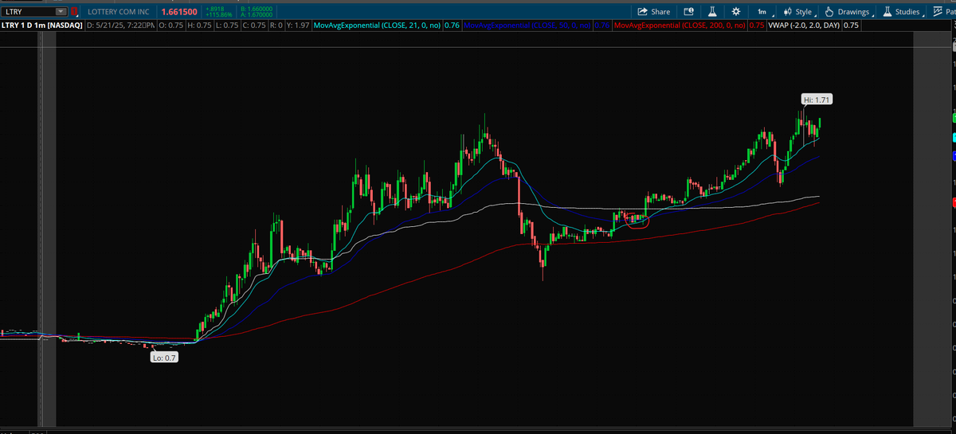Open the chart snapshot camera icon
956x434 pixels.
(688, 12)
